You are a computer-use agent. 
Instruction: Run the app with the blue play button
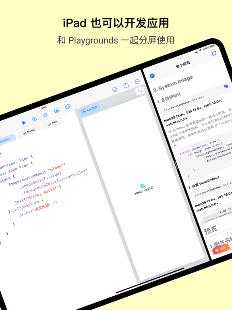coord(24,123)
